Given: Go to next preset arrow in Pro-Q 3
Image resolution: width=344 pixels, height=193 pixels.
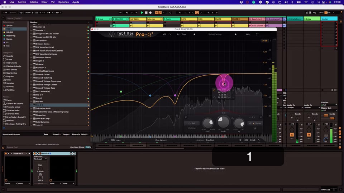Looking at the screenshot, I should 236,34.
